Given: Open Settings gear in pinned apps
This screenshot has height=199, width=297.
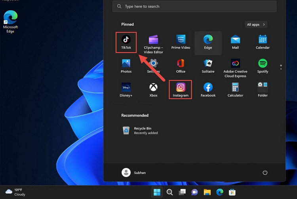Looking at the screenshot, I should pyautogui.click(x=153, y=66).
